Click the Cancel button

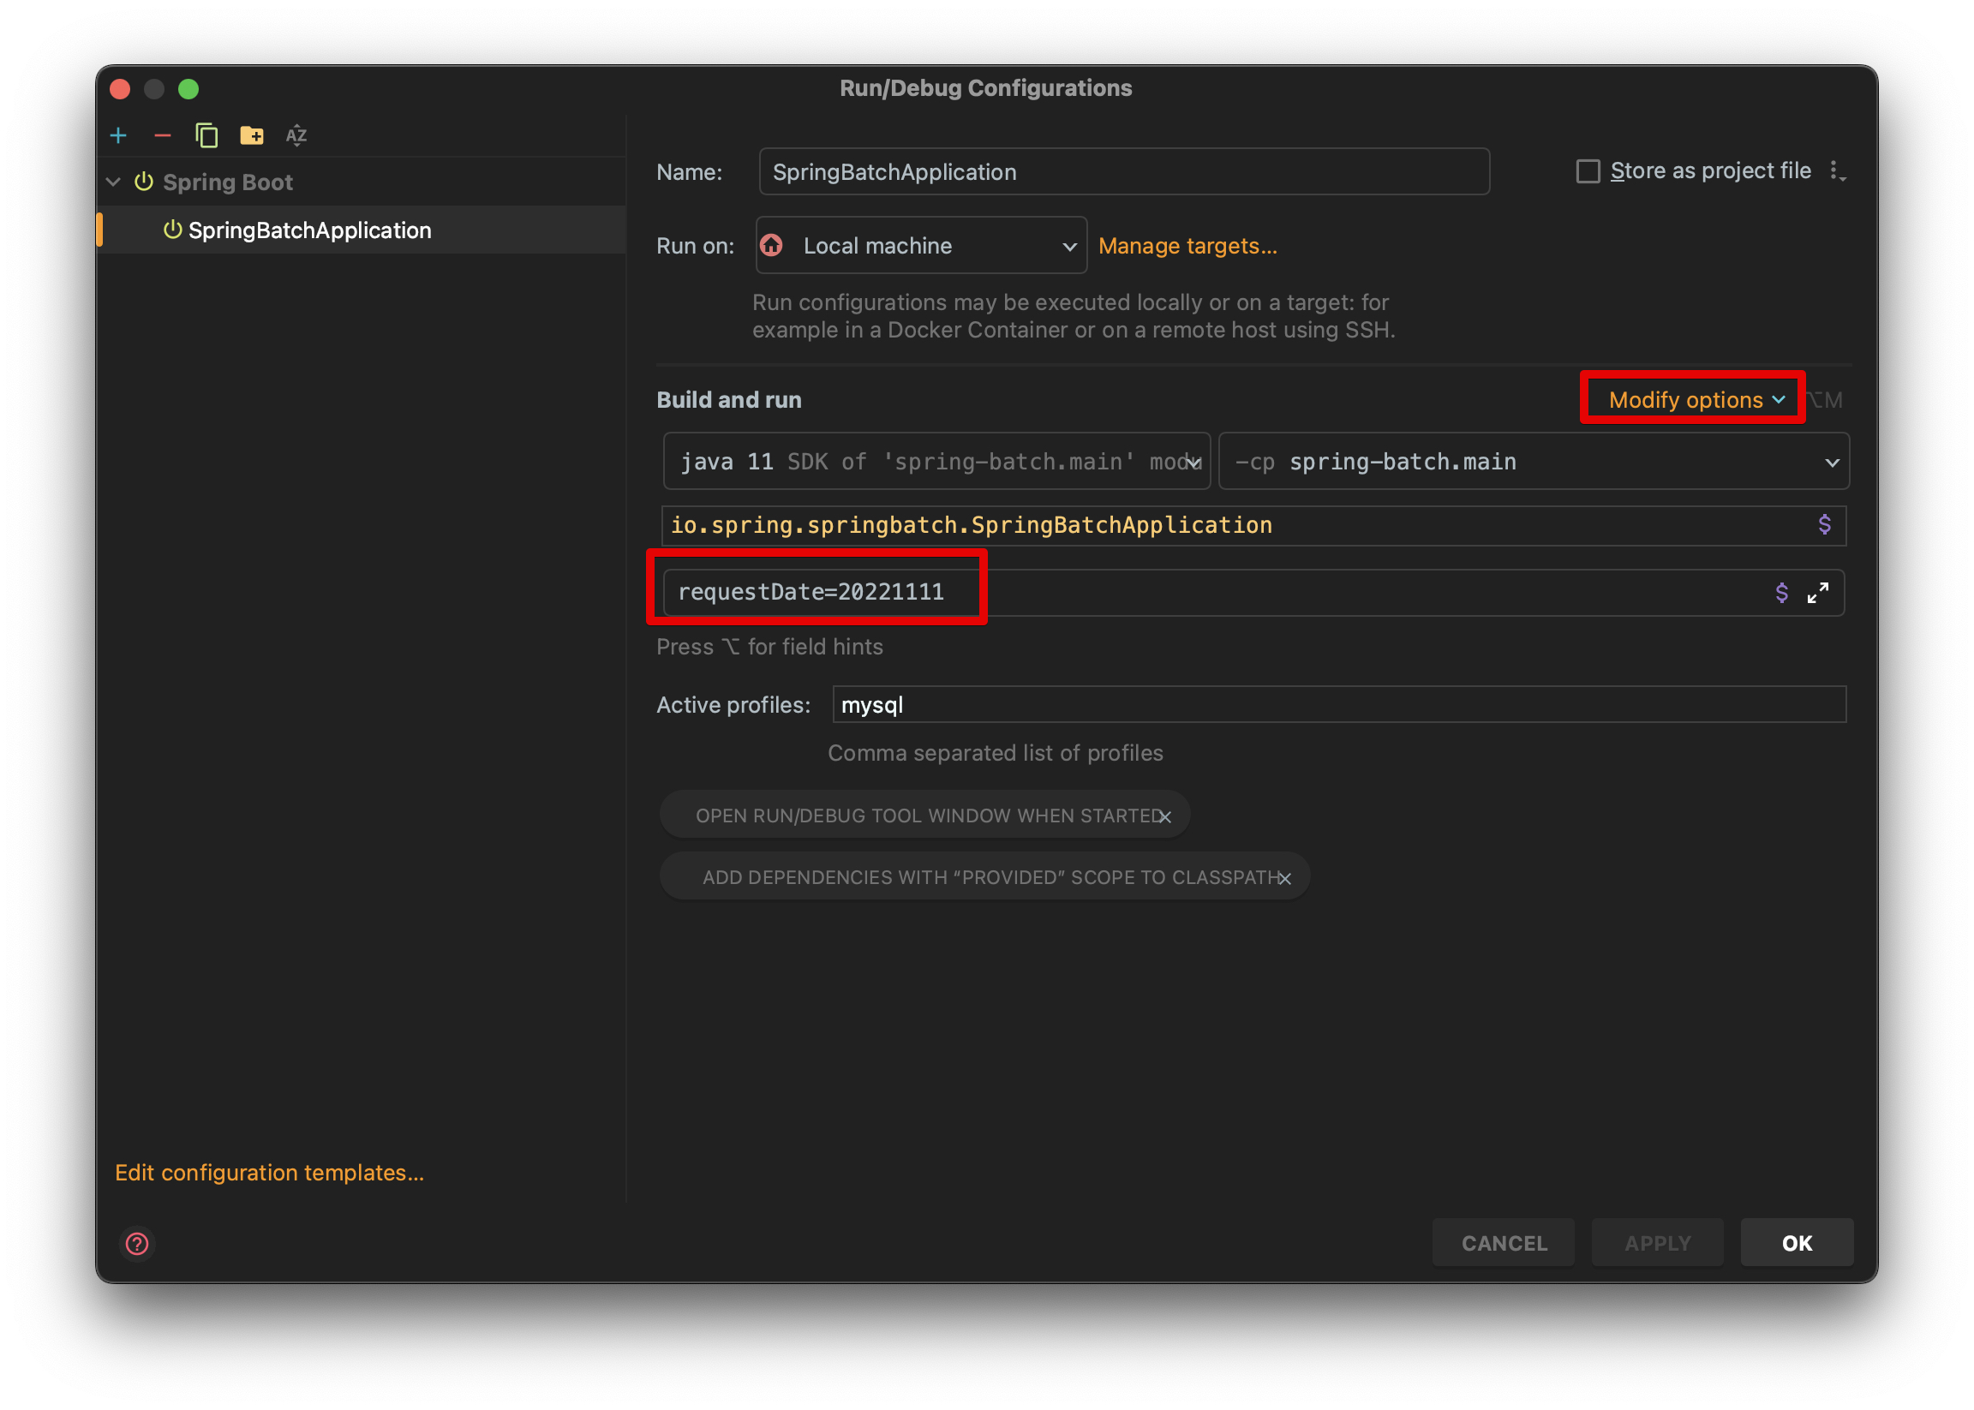tap(1504, 1242)
